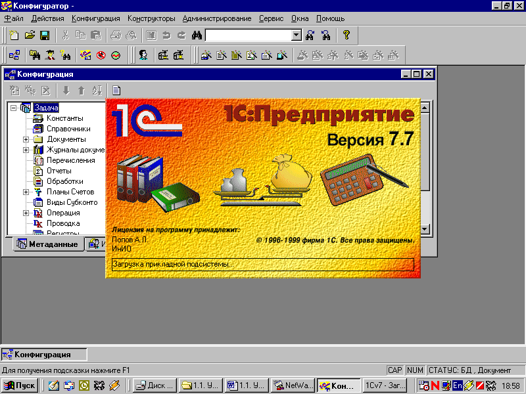The image size is (526, 394).
Task: Open the Окна menu
Action: pyautogui.click(x=300, y=19)
